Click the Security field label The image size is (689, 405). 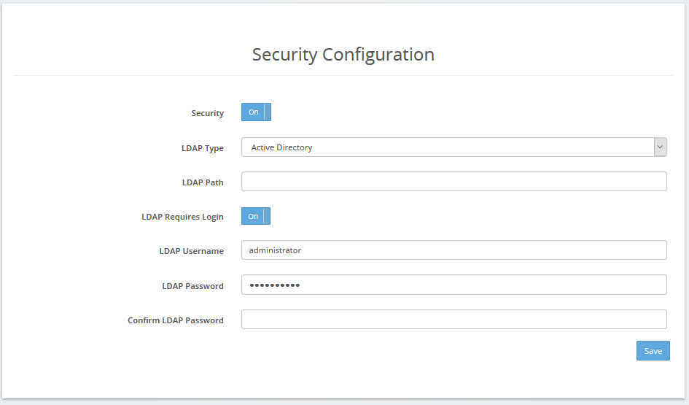coord(207,113)
